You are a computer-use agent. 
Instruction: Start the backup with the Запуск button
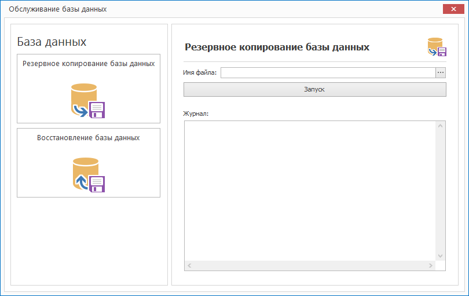click(314, 89)
